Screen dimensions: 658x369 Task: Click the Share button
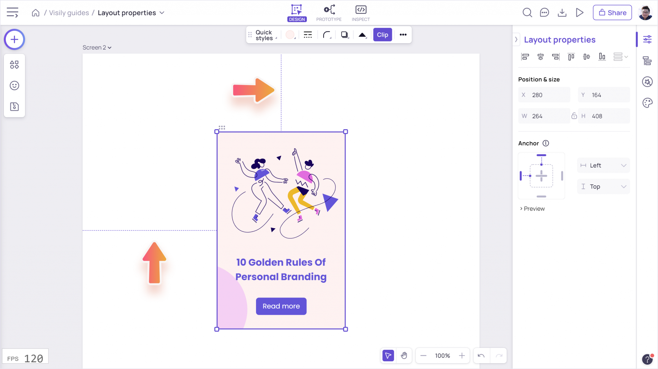pos(612,13)
